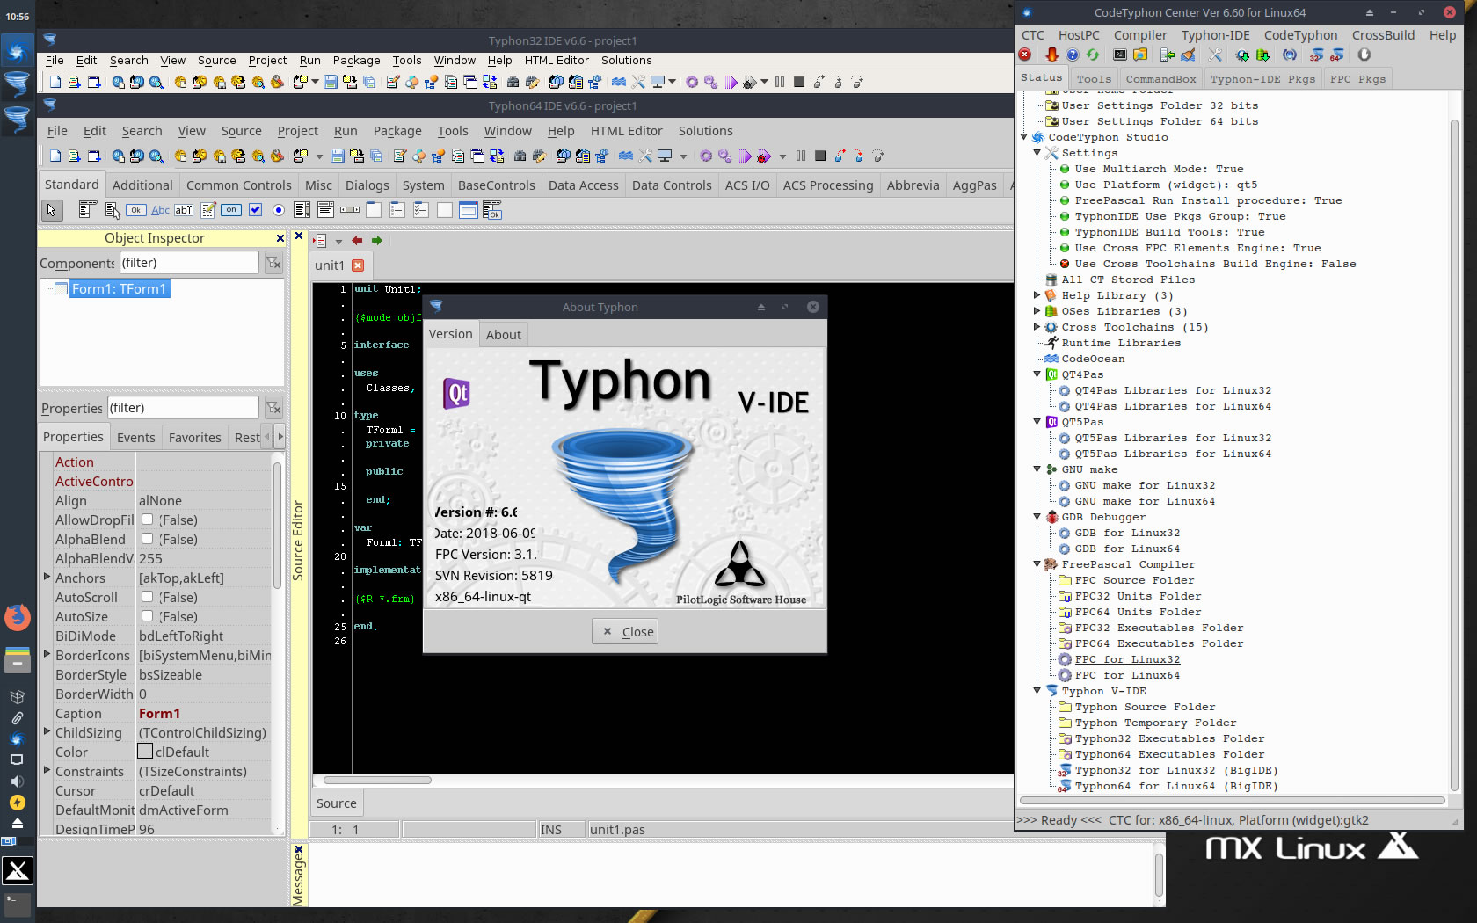Click New Form icon in Typhon64 toolbar
This screenshot has height=923, width=1477.
click(x=93, y=156)
